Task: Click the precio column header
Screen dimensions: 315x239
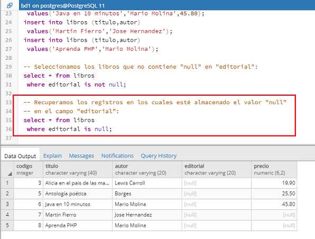Action: point(274,170)
